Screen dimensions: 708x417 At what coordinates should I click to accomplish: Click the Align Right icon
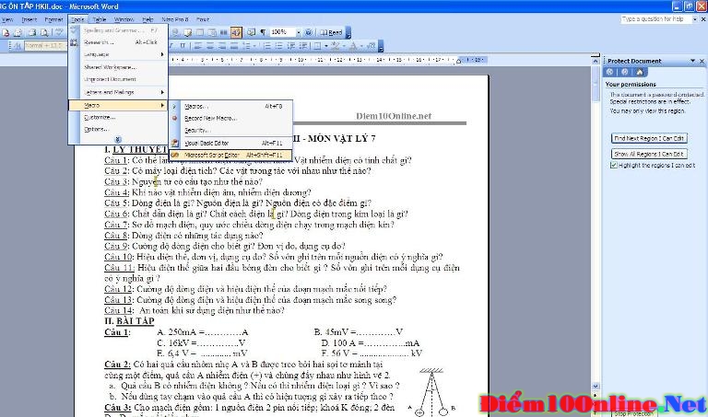pyautogui.click(x=221, y=45)
